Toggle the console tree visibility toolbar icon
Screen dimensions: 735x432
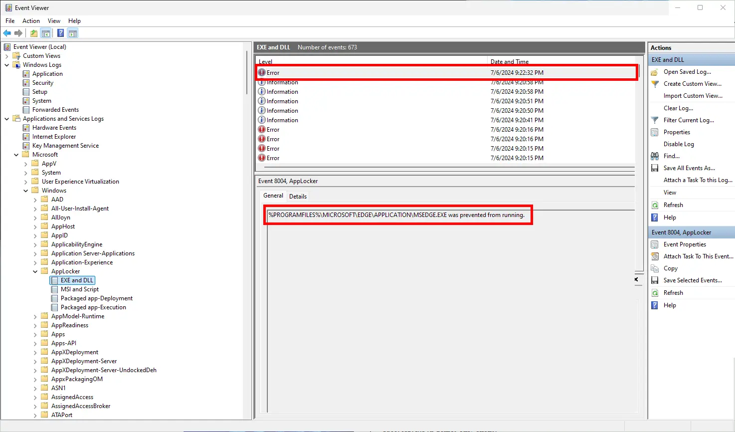click(x=46, y=33)
